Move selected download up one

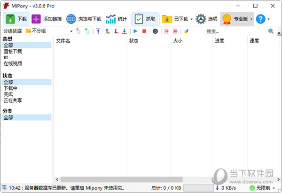pos(107,31)
